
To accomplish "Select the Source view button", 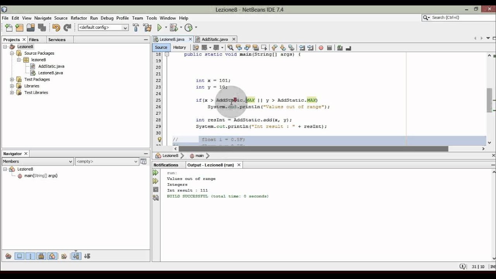I will tap(161, 47).
